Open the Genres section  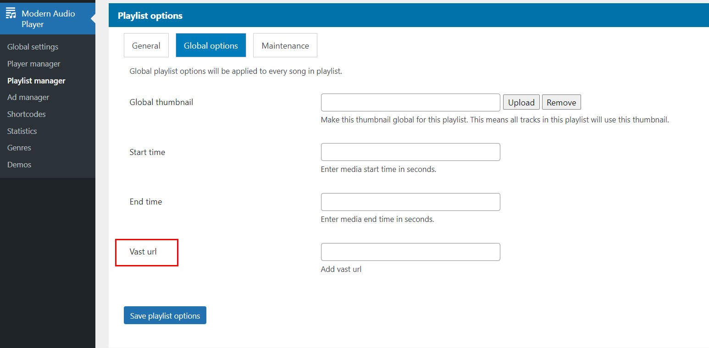[x=19, y=148]
